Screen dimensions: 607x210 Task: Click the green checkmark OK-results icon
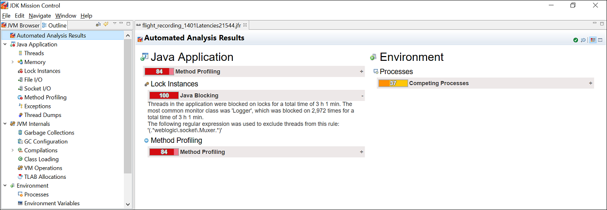tap(576, 40)
